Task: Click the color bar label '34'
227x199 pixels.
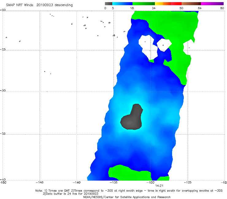Action: 154,8
